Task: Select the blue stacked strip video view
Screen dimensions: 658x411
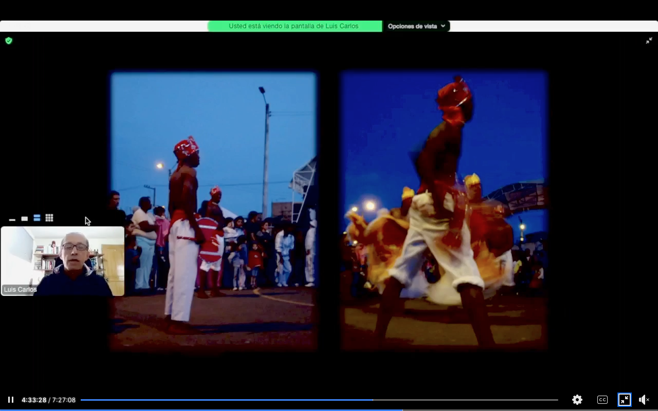Action: (36, 218)
